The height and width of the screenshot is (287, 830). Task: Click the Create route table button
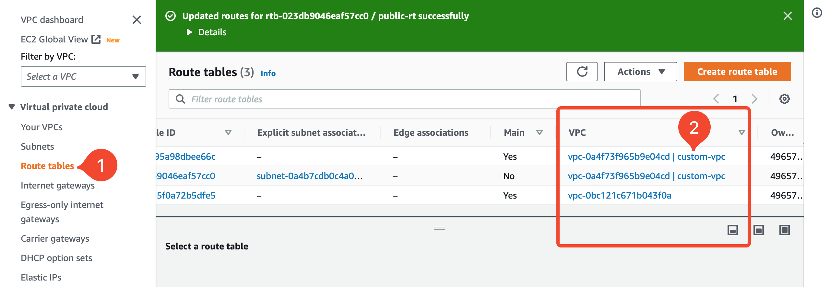coord(737,72)
